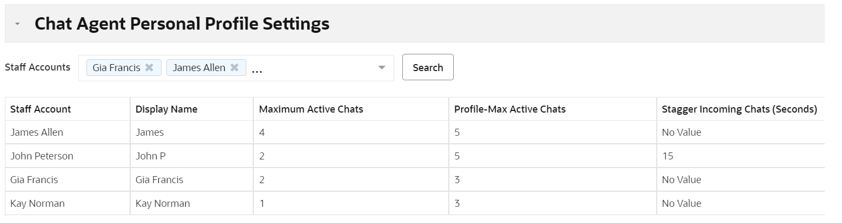This screenshot has height=223, width=842.
Task: Click Gia Francis tag in Staff Accounts
Action: [x=116, y=68]
